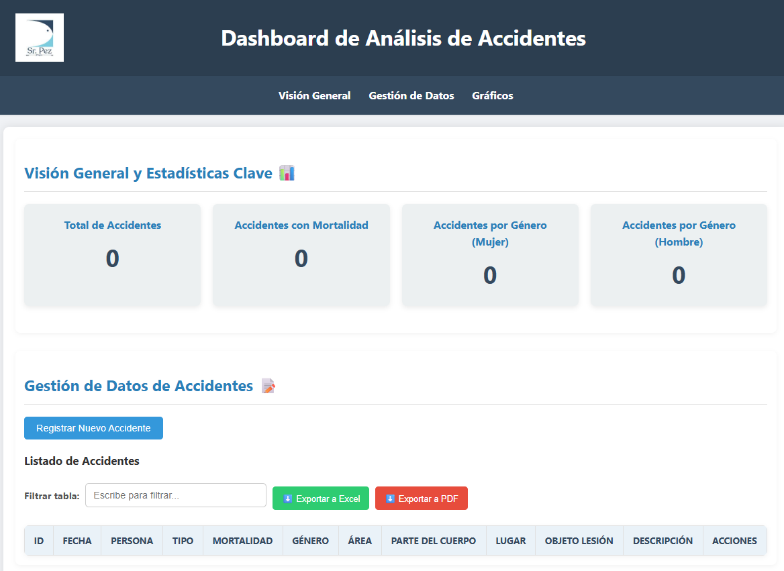The height and width of the screenshot is (571, 784).
Task: Click the OBJETO LESIÓN column header
Action: tap(579, 541)
